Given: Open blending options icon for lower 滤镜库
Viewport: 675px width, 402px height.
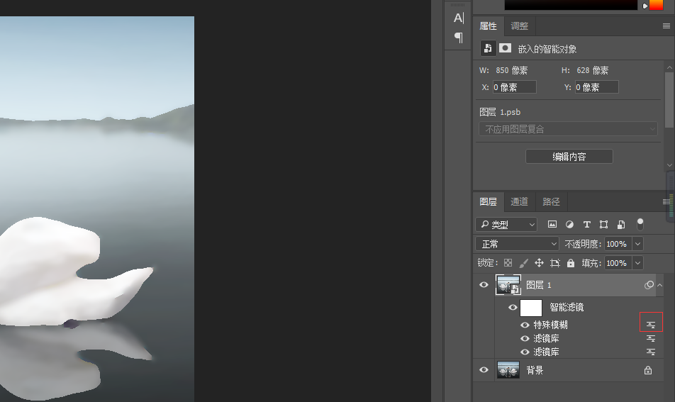Looking at the screenshot, I should [651, 352].
